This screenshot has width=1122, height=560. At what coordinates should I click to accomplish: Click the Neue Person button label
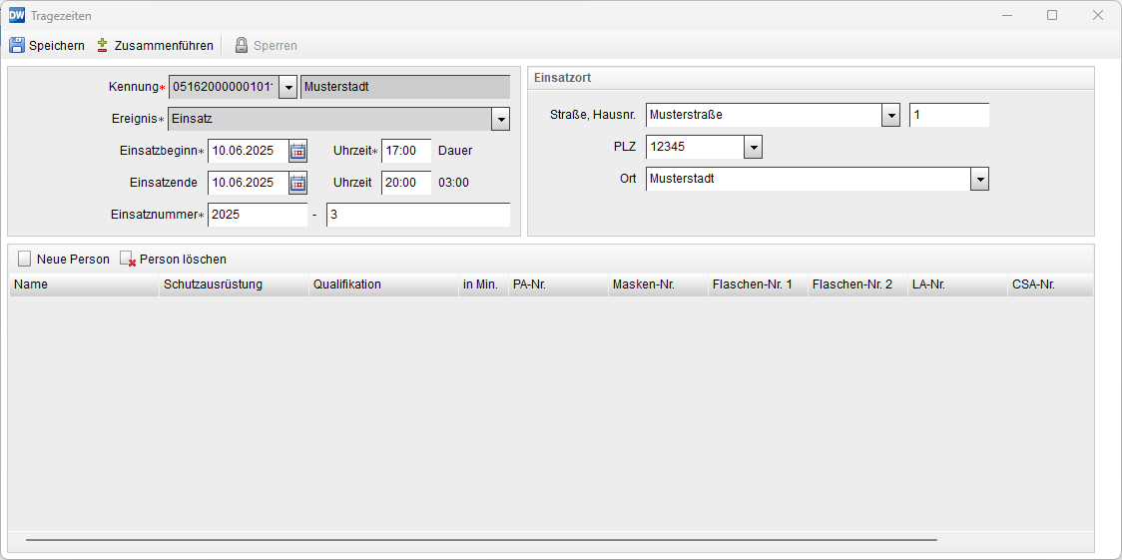click(x=73, y=259)
